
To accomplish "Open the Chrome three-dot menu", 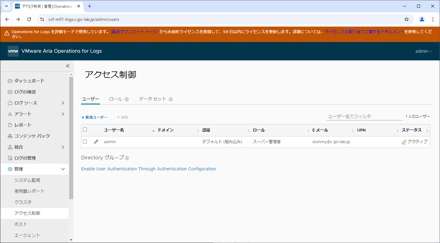I will pyautogui.click(x=433, y=19).
